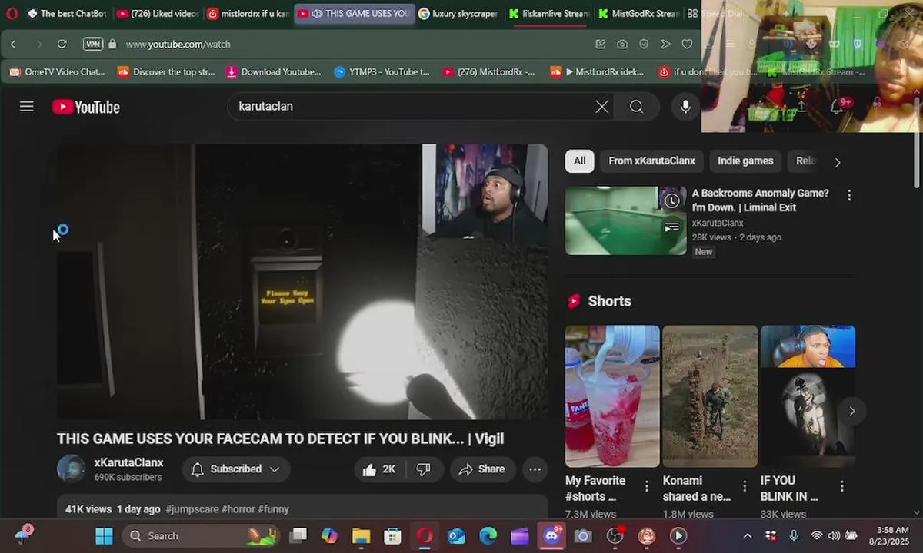Click the #jumpscare hashtag
This screenshot has width=923, height=553.
[x=192, y=509]
